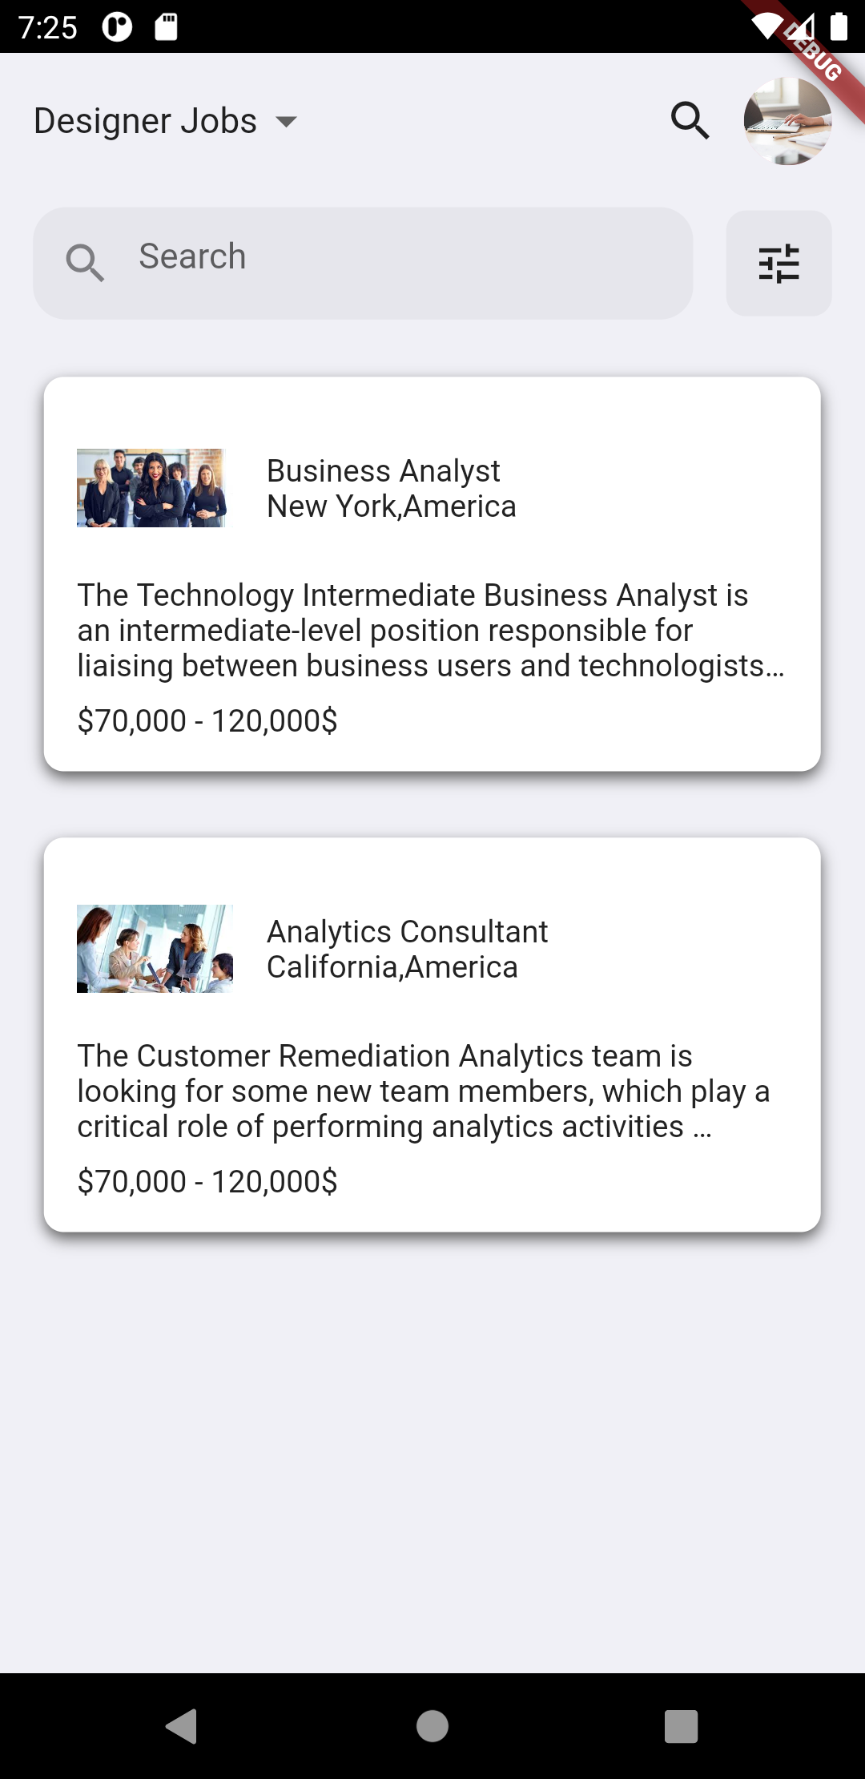
Task: Open the Business Analyst job title
Action: 383,471
